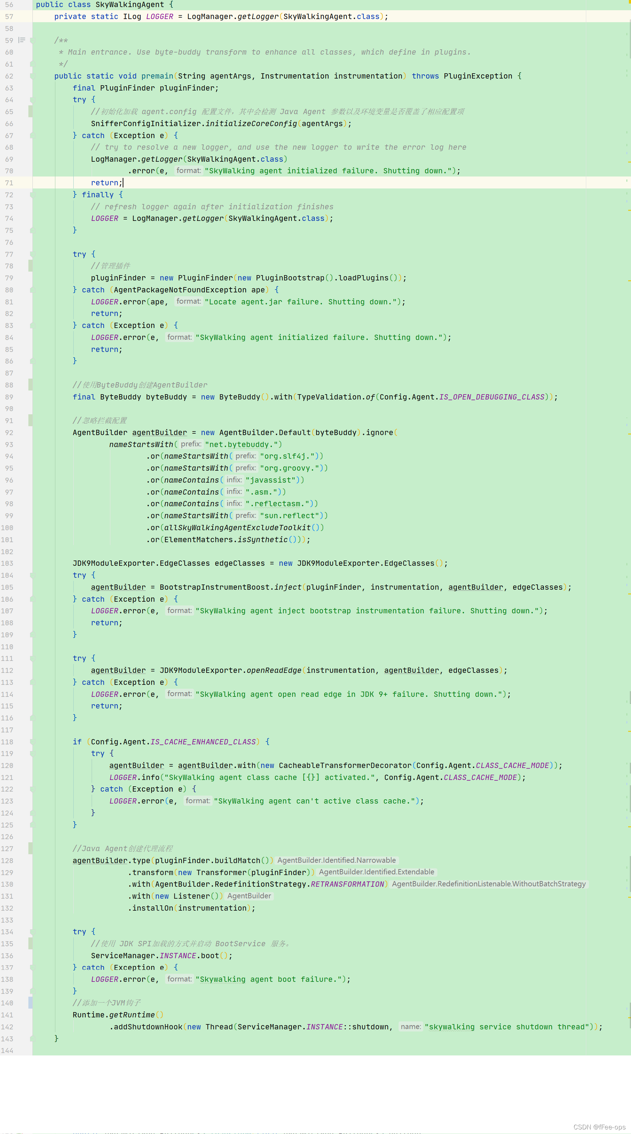Toggle rendered view of the Javadoc at line 59
Image resolution: width=631 pixels, height=1134 pixels.
[x=22, y=40]
